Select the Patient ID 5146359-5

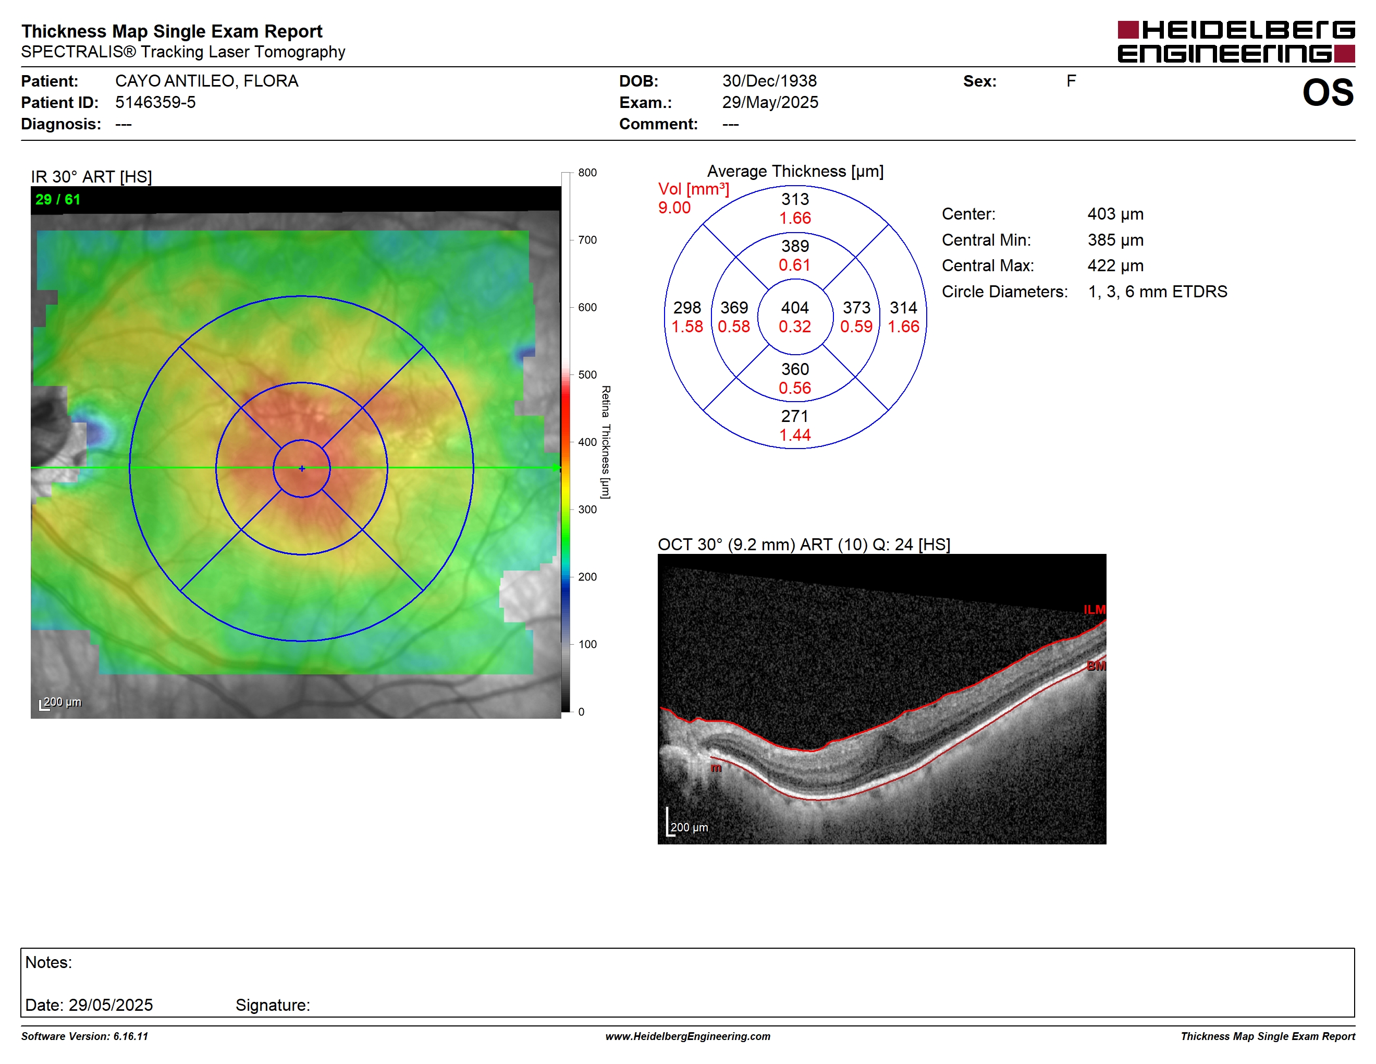click(x=155, y=102)
